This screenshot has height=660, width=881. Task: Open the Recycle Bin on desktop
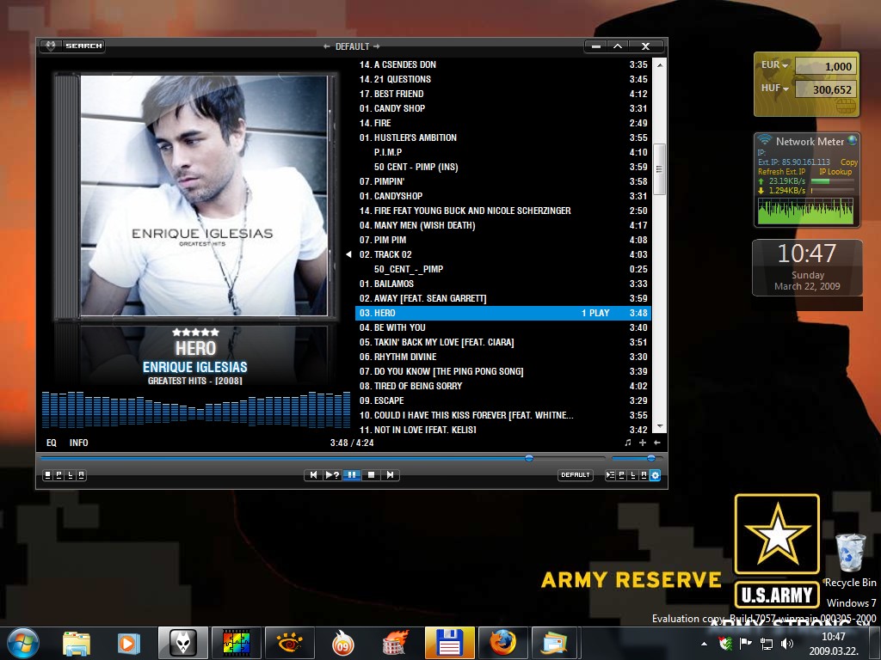[x=851, y=559]
